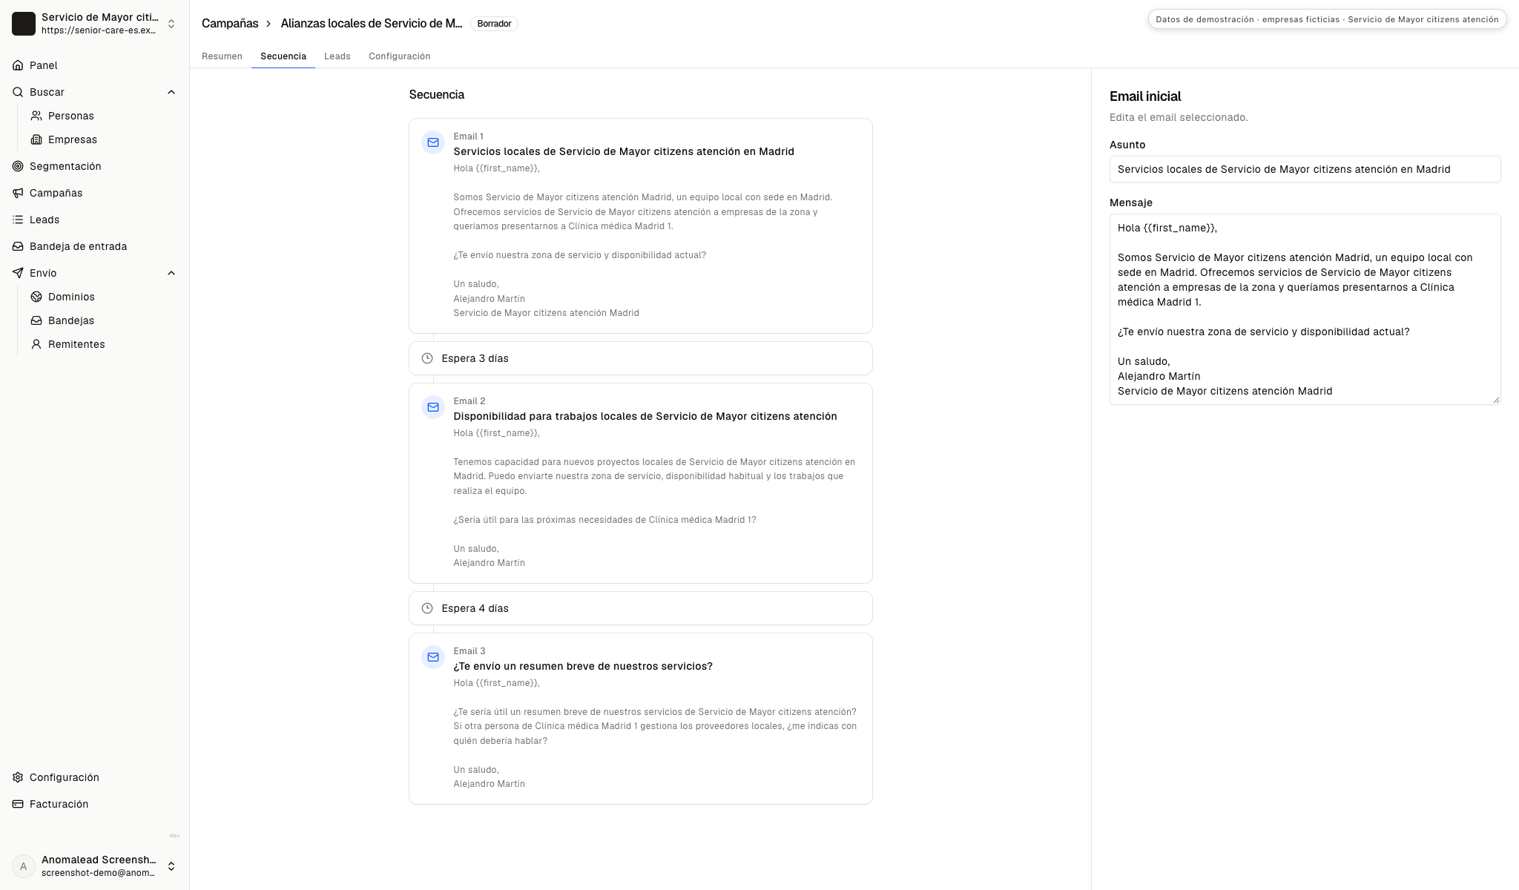
Task: Click the Personas people icon
Action: pyautogui.click(x=36, y=116)
